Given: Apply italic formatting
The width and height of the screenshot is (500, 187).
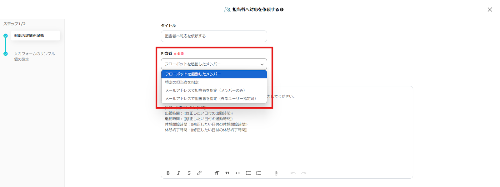Looking at the screenshot, I should 178,173.
